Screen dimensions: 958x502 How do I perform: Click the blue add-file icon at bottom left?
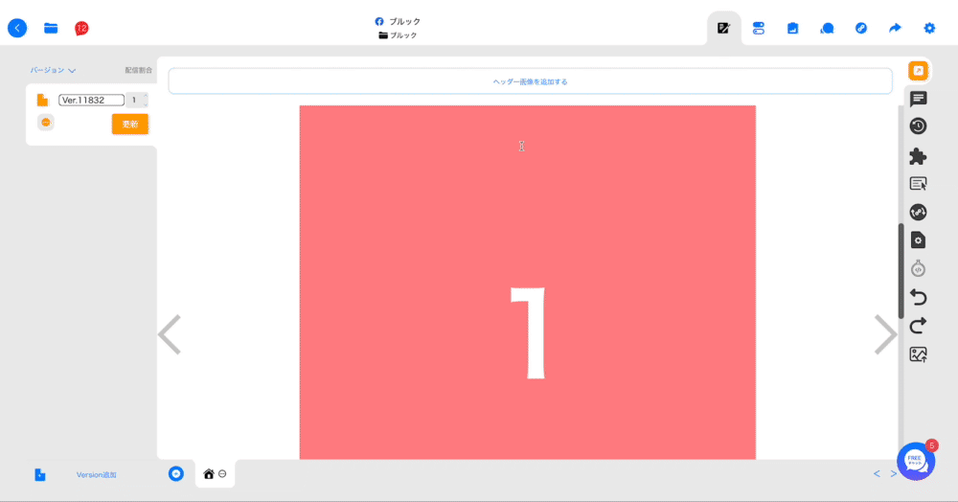[39, 474]
